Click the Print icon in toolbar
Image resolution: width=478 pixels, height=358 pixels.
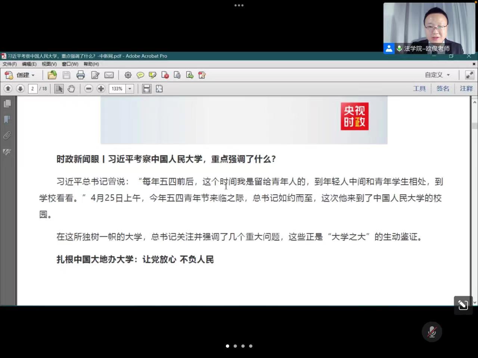(x=81, y=75)
